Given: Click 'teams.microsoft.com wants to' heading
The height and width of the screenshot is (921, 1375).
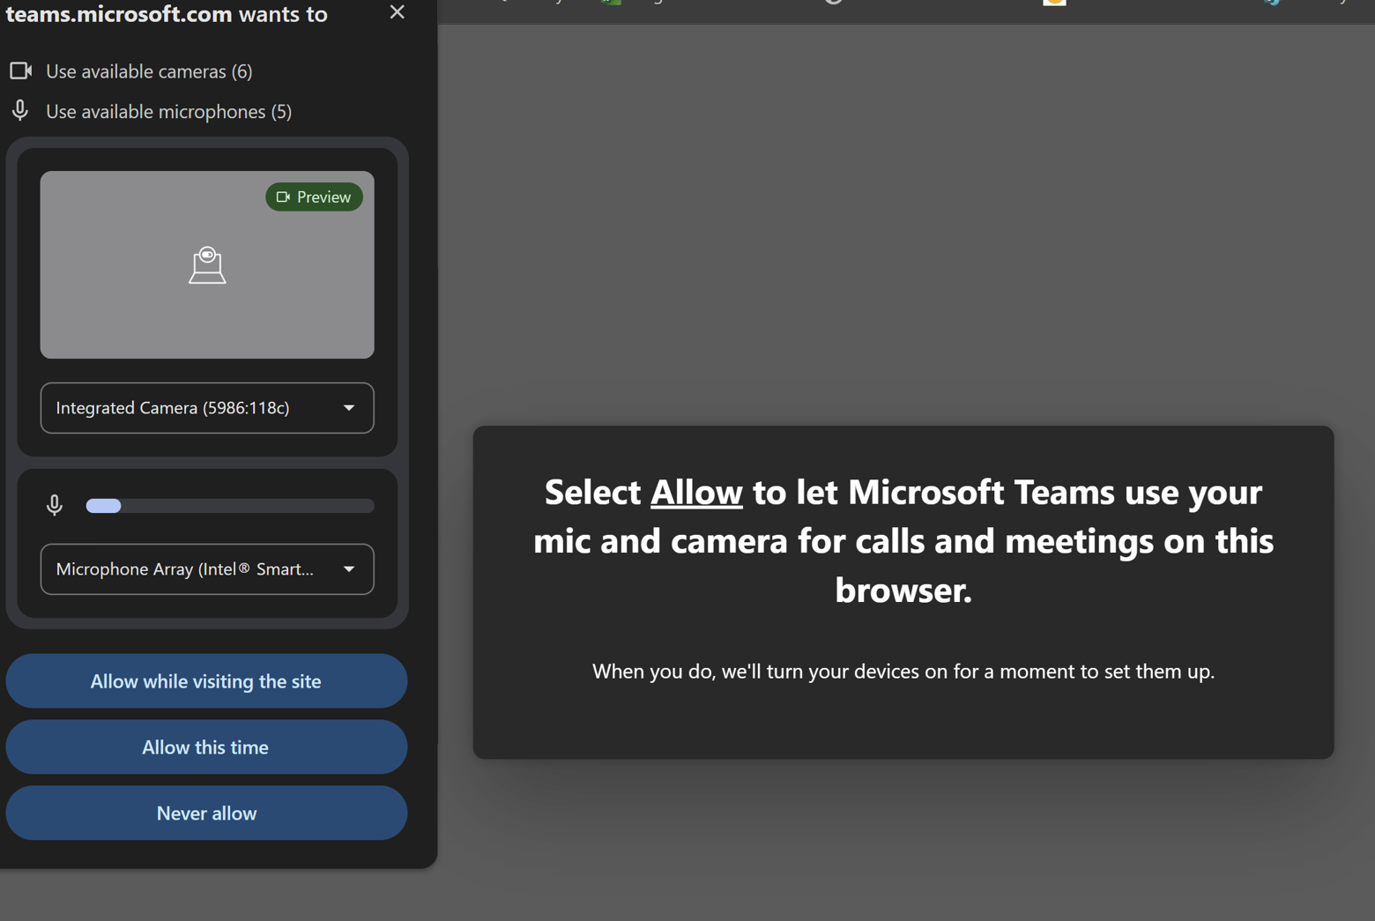Looking at the screenshot, I should tap(167, 14).
